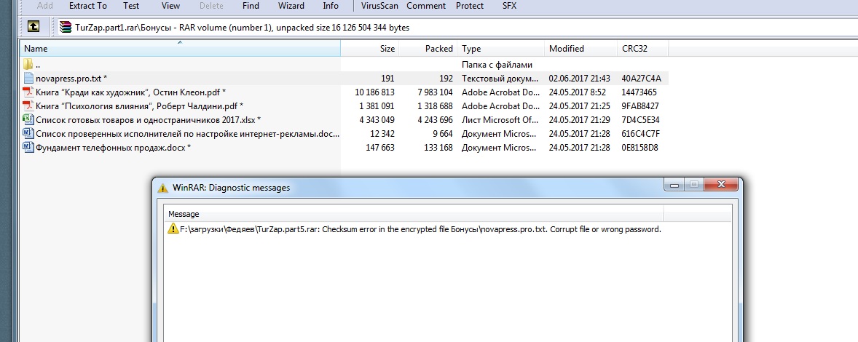The height and width of the screenshot is (342, 858).
Task: Run VirusScan on archive
Action: [379, 6]
